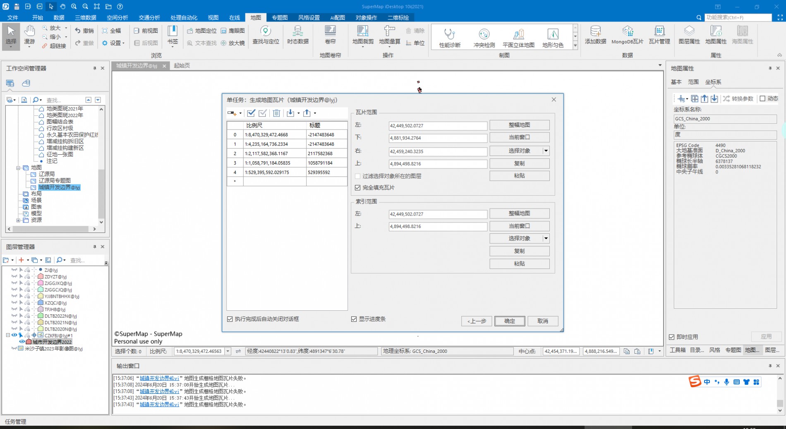This screenshot has height=429, width=786.
Task: Click the 撤销 undo icon
Action: (84, 31)
